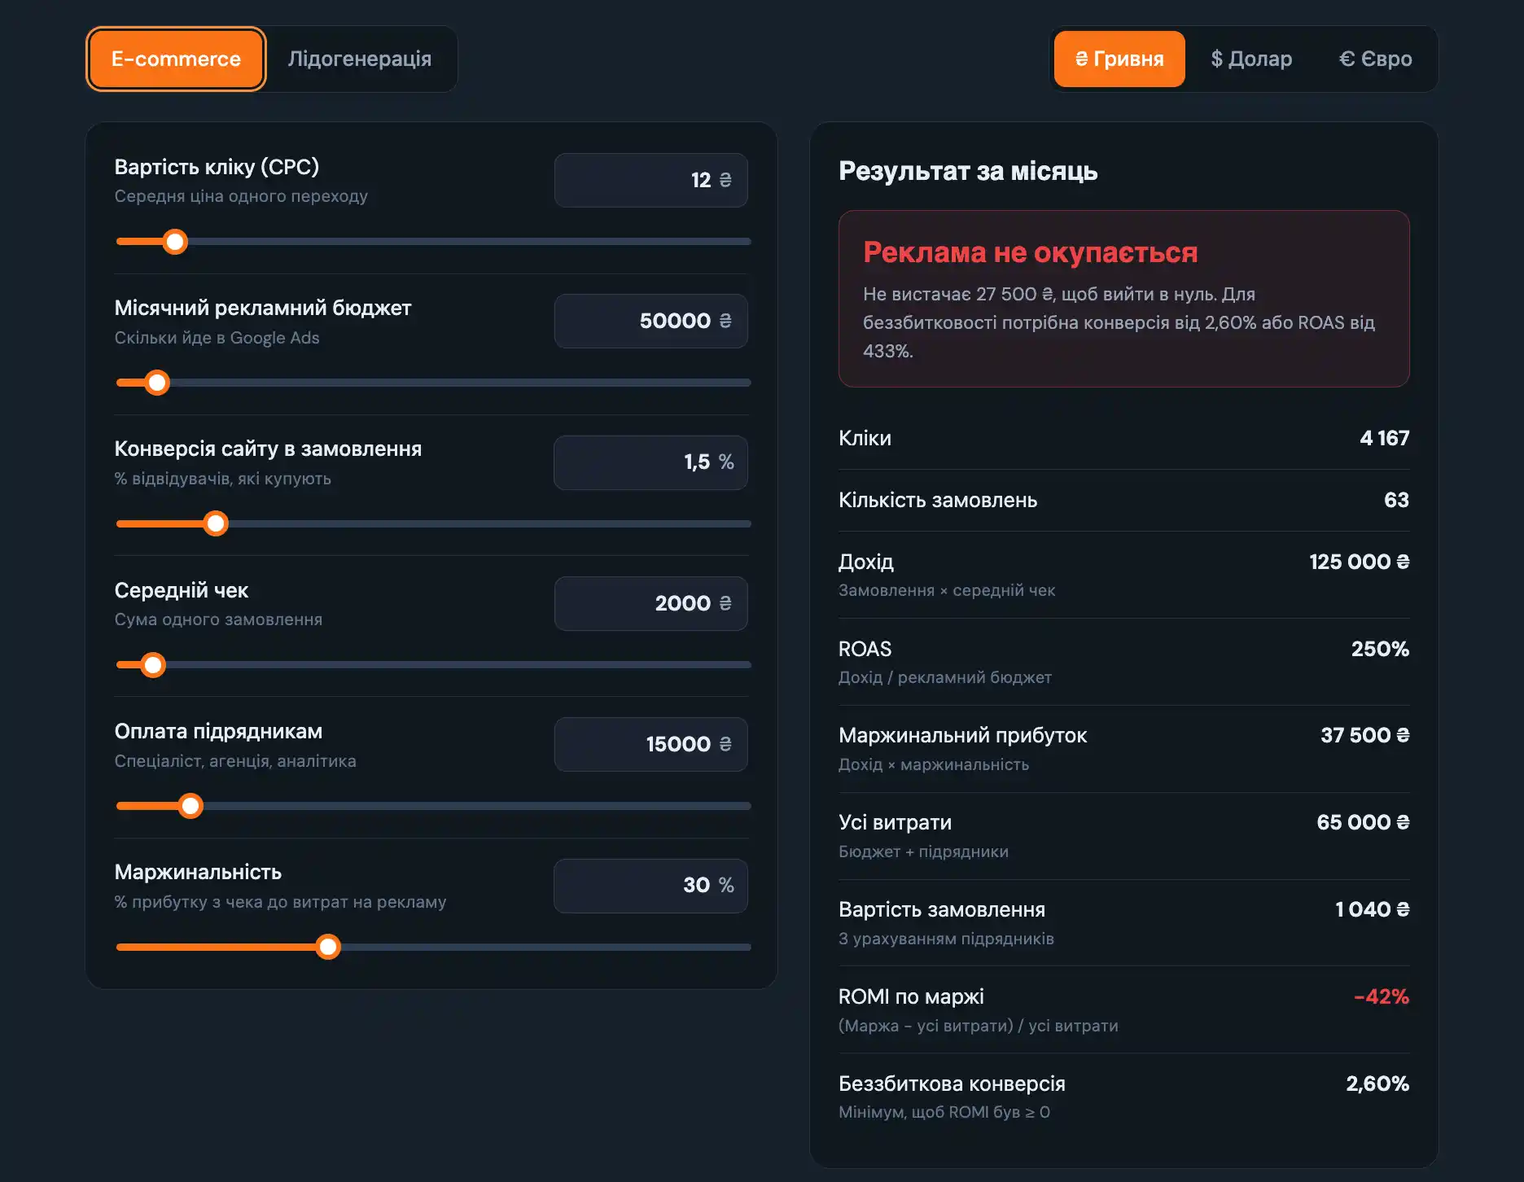
Task: Click the Оплата підрядникам input field
Action: (x=650, y=744)
